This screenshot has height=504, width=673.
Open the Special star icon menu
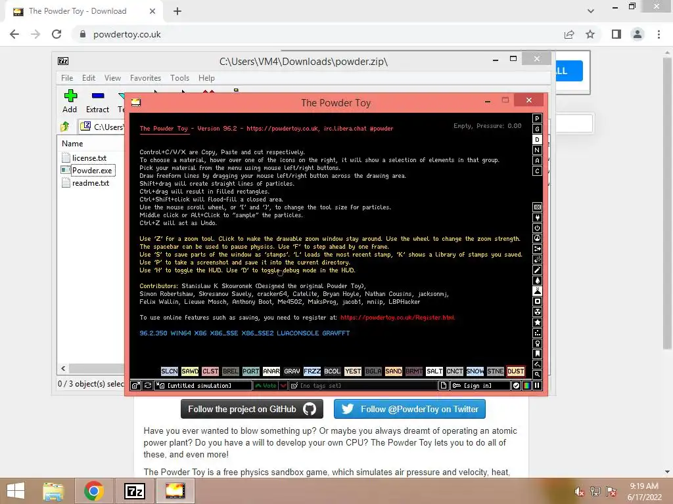tap(537, 322)
